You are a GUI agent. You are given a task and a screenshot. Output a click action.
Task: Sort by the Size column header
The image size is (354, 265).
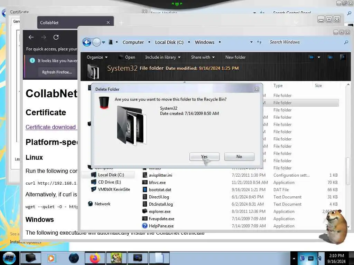tap(318, 86)
